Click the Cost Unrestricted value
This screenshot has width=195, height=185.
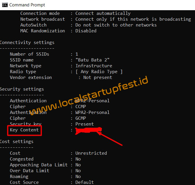pyautogui.click(x=91, y=153)
